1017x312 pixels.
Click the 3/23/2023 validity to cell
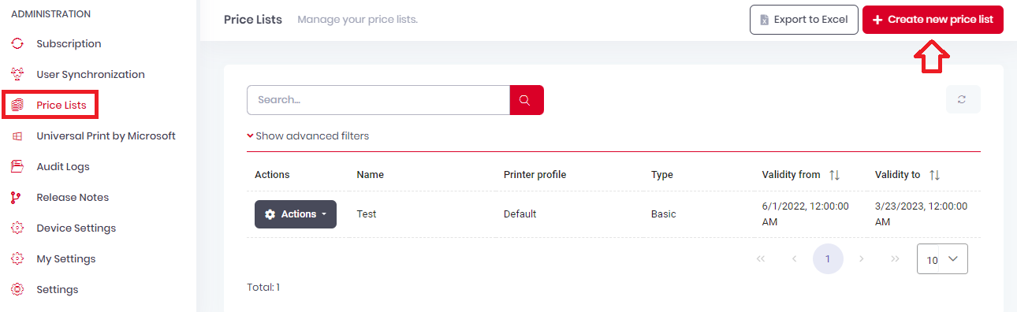[x=922, y=214]
